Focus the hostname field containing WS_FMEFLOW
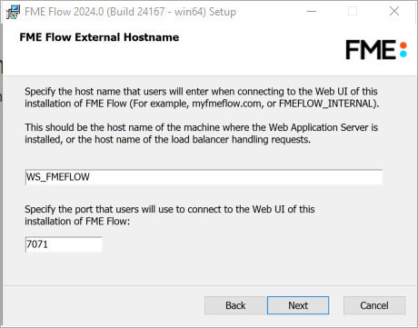The width and height of the screenshot is (418, 328). (204, 177)
